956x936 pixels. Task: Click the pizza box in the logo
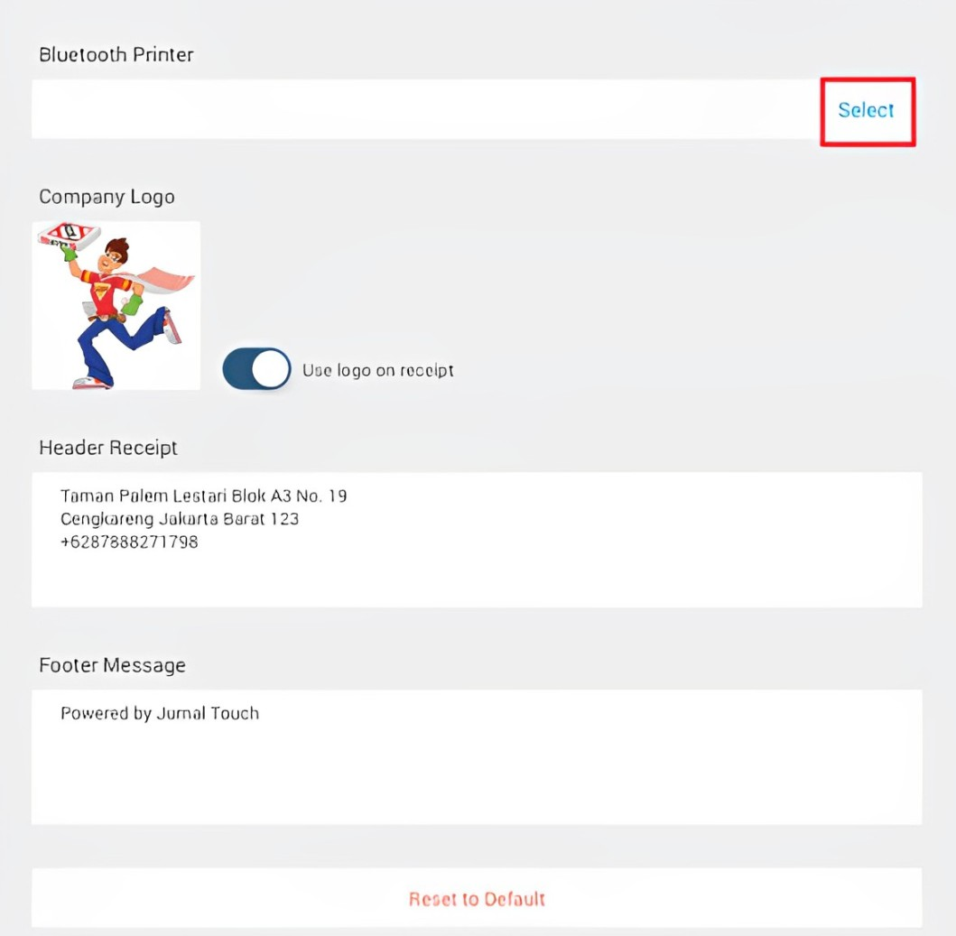69,236
